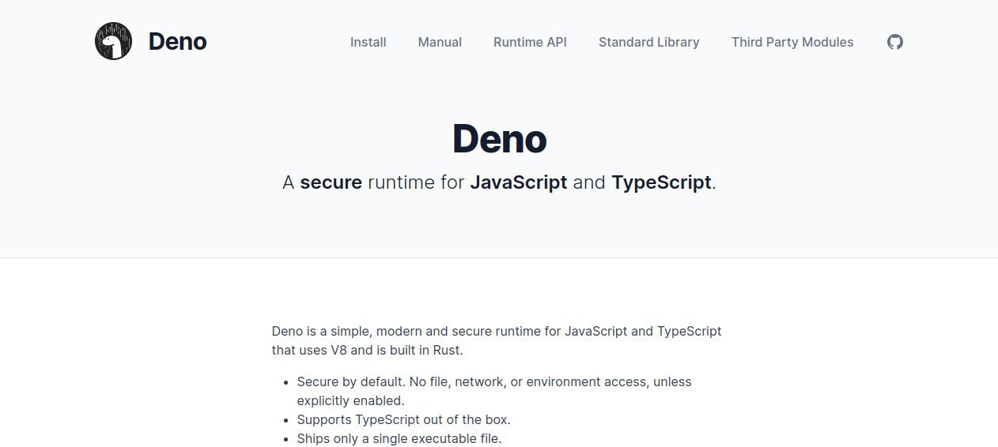Click the Deno brand name in header

[177, 41]
